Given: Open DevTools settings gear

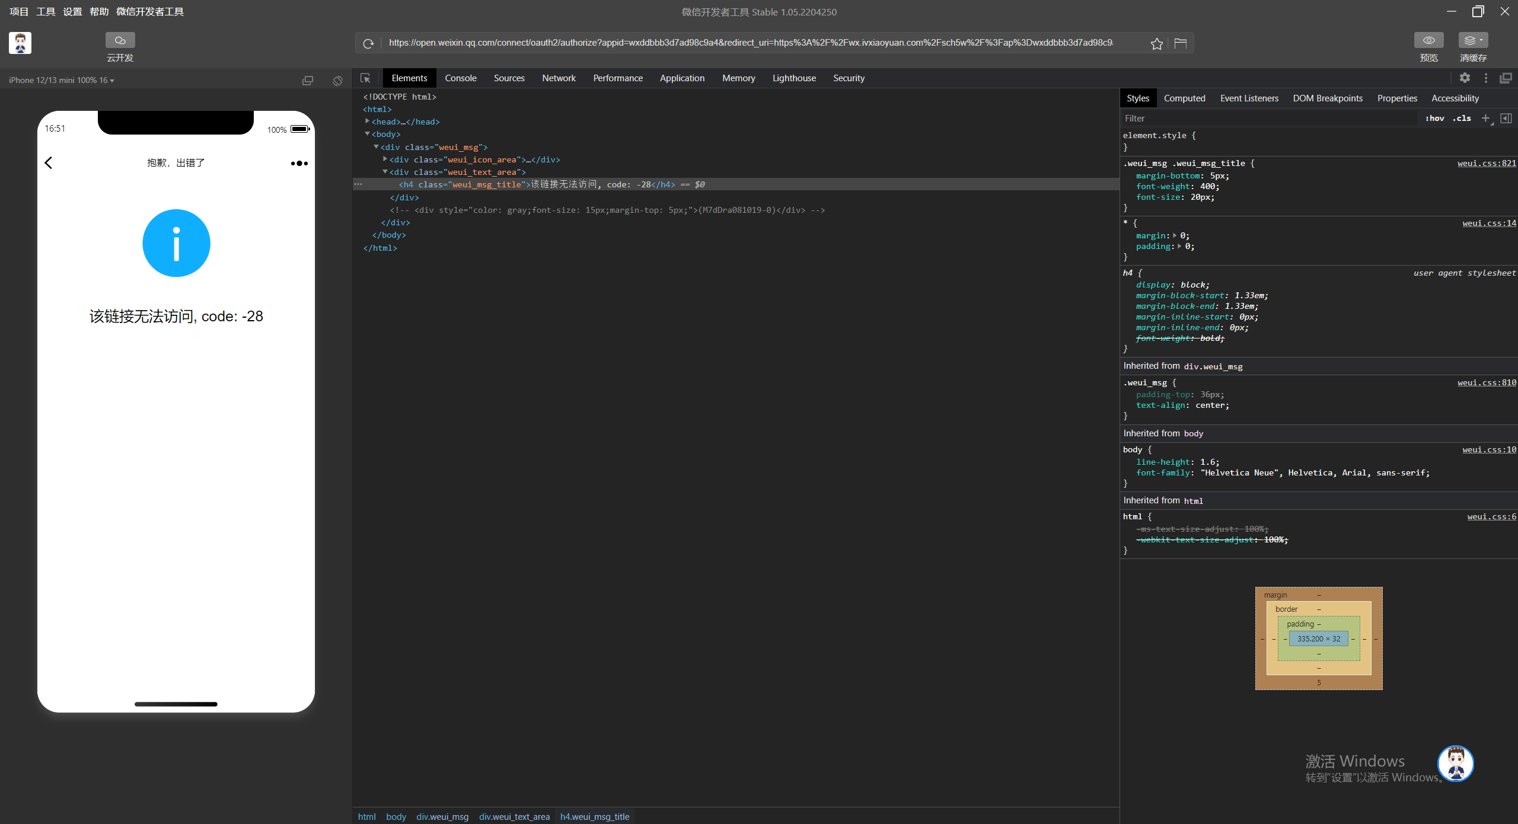Looking at the screenshot, I should click(x=1465, y=78).
